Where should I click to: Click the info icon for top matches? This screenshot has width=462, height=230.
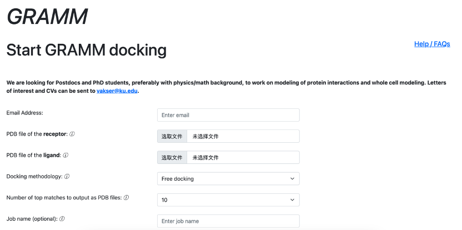126,198
